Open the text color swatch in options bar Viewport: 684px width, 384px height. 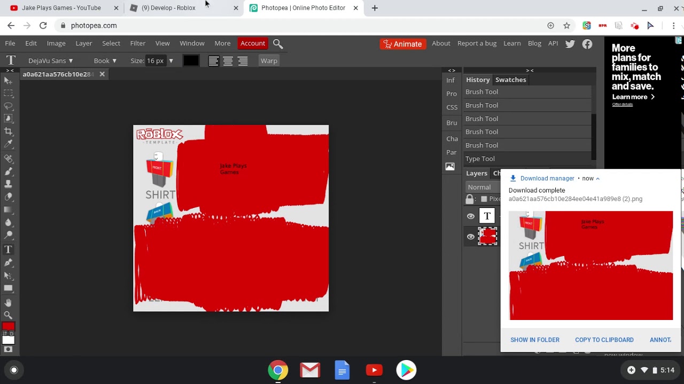pyautogui.click(x=191, y=61)
